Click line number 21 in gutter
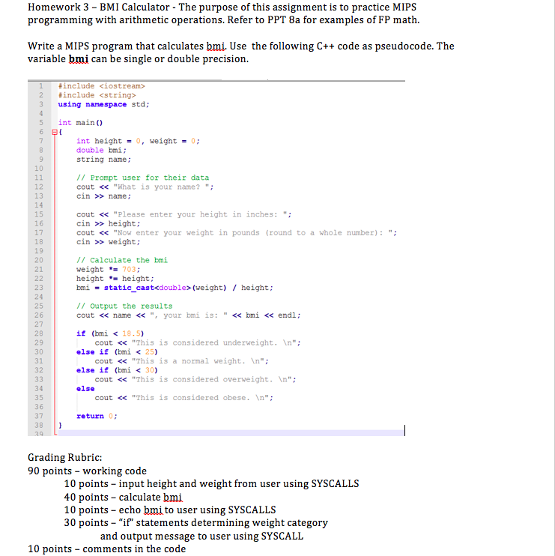The image size is (555, 556). [x=39, y=270]
